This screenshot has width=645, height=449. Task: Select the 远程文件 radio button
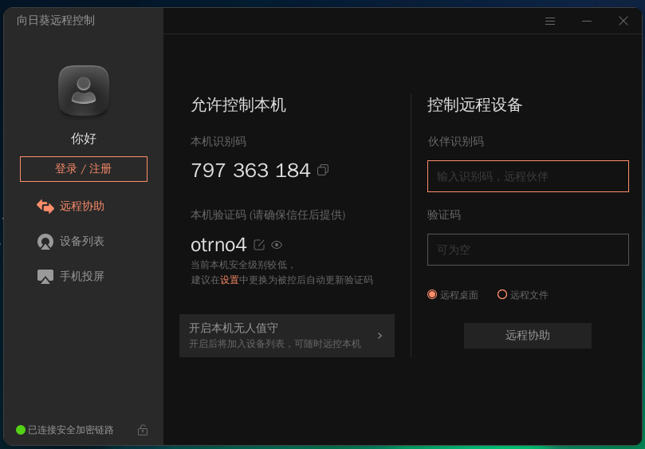pos(501,294)
